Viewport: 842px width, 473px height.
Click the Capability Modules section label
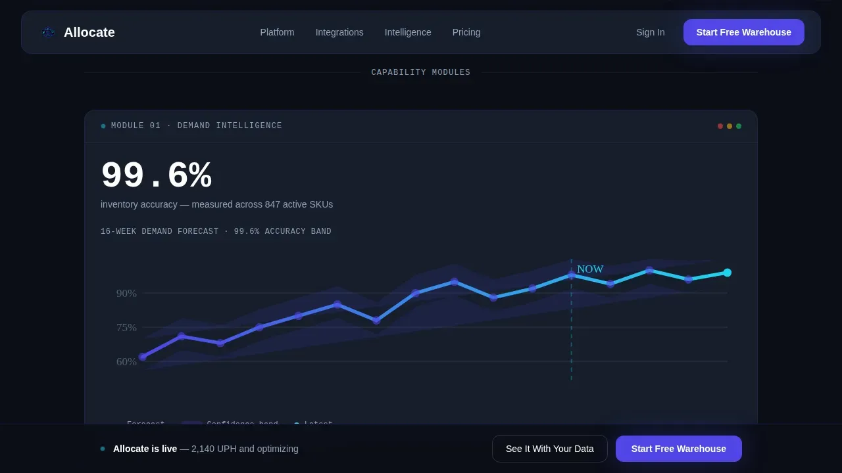[421, 72]
